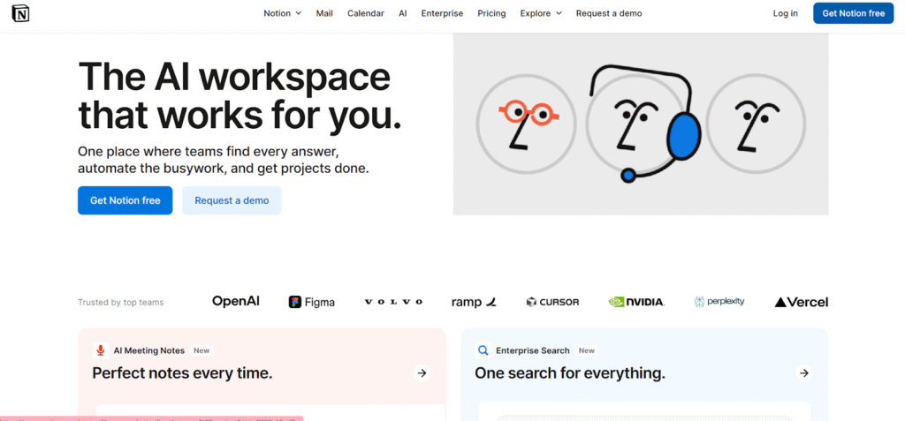Expand the Notion dropdown menu
This screenshot has height=421, width=905.
point(282,13)
